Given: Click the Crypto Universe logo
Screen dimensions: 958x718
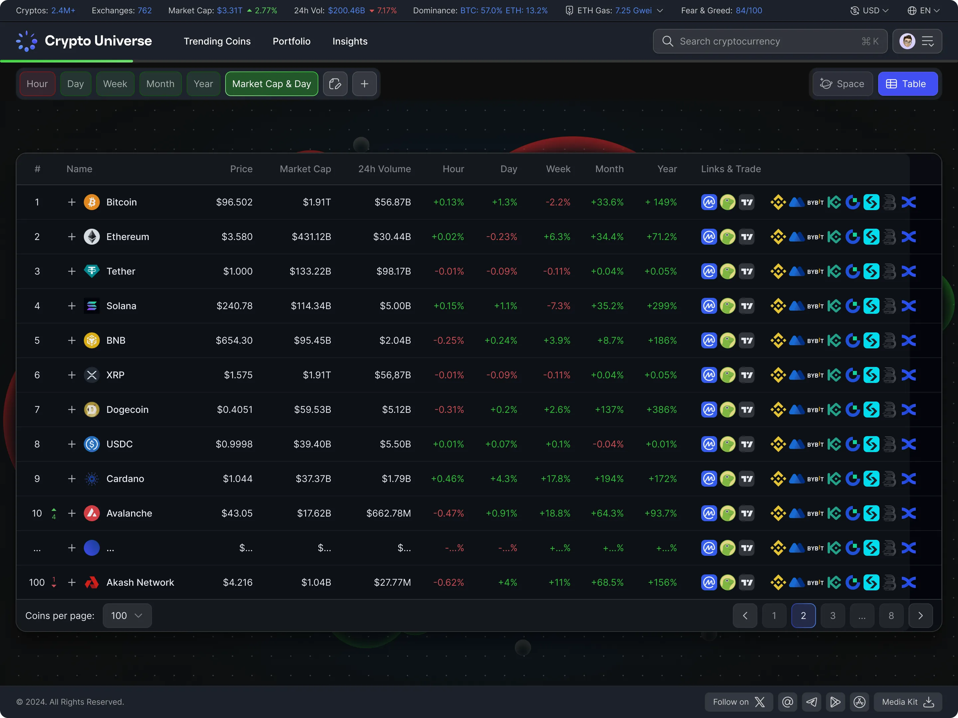Looking at the screenshot, I should tap(84, 41).
